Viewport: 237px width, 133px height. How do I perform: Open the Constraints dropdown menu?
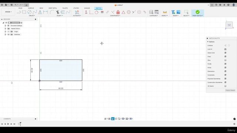pos(115,16)
